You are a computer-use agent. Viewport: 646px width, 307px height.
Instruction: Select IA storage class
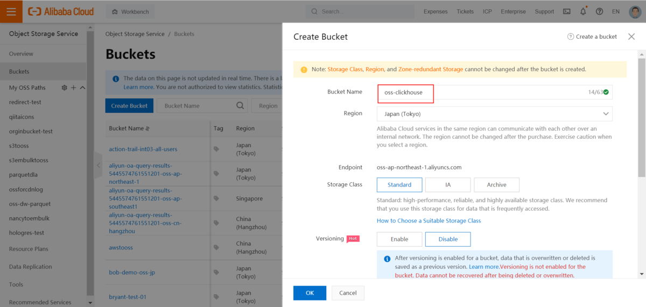448,185
